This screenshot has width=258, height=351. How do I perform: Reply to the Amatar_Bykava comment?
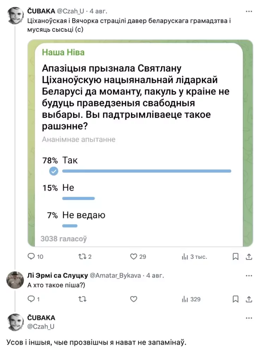33,299
